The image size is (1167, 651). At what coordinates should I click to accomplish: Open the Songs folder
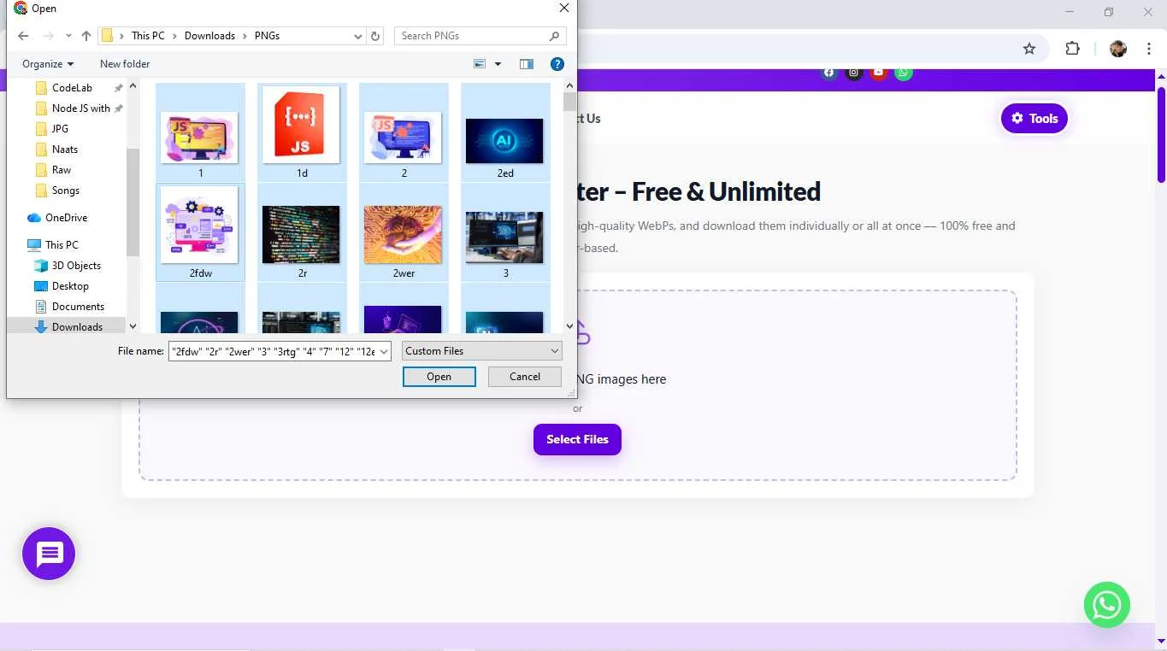pos(66,191)
